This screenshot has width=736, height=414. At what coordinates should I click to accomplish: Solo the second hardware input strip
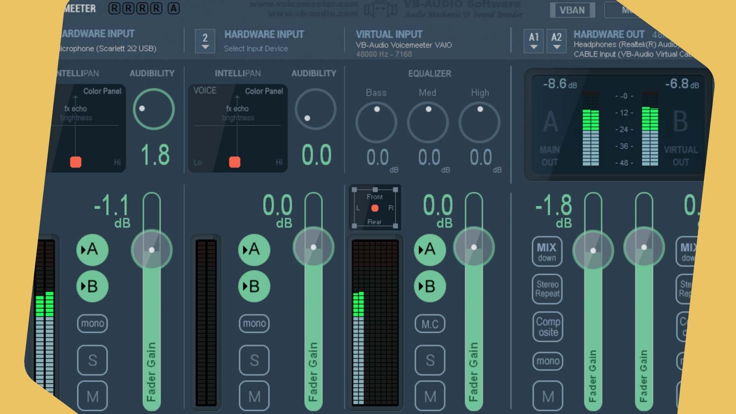(x=254, y=360)
